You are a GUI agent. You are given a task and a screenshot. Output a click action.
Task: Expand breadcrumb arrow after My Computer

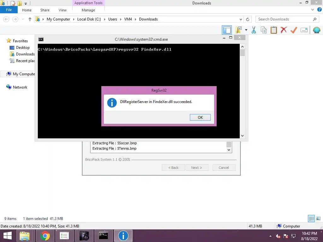click(74, 19)
